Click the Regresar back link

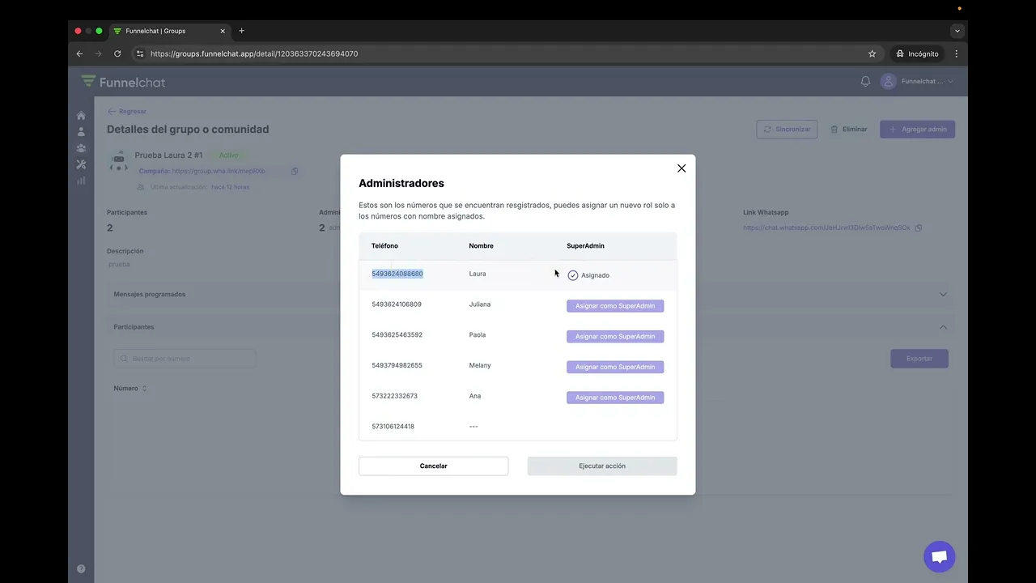[x=127, y=112]
